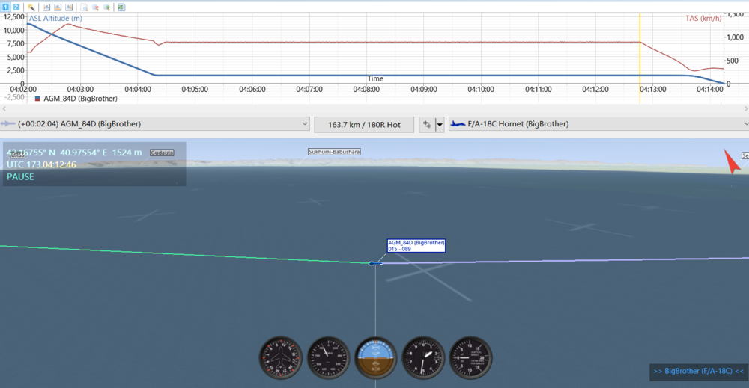The image size is (749, 388).
Task: Click the first chart display icon
Action: (x=46, y=7)
